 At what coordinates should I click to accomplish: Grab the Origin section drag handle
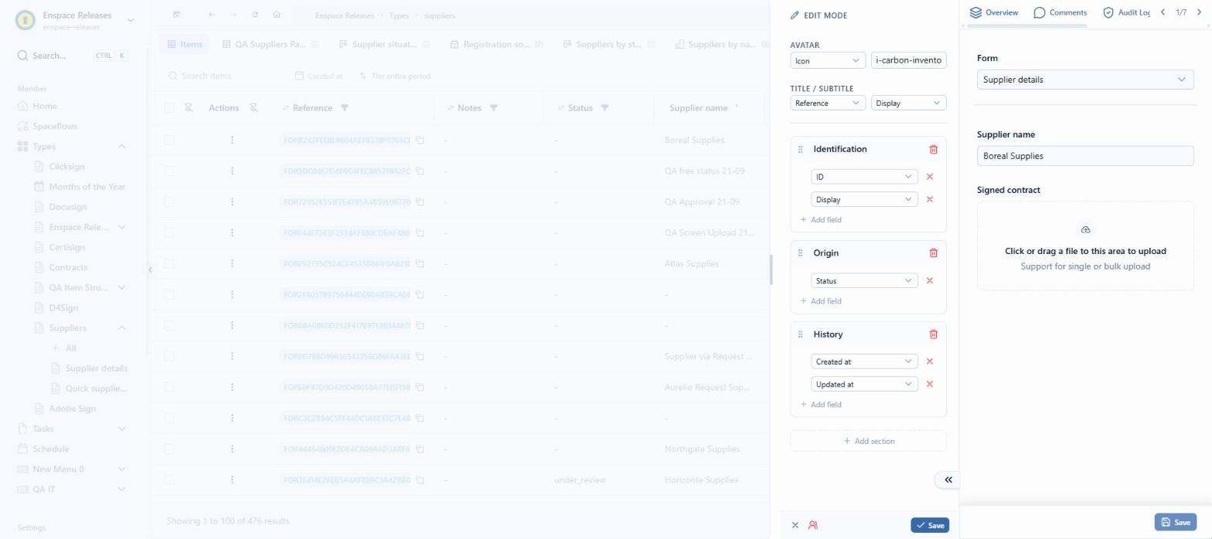800,253
